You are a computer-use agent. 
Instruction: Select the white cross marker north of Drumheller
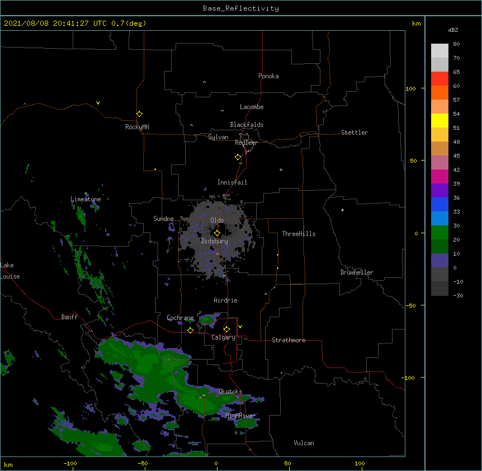click(x=342, y=210)
